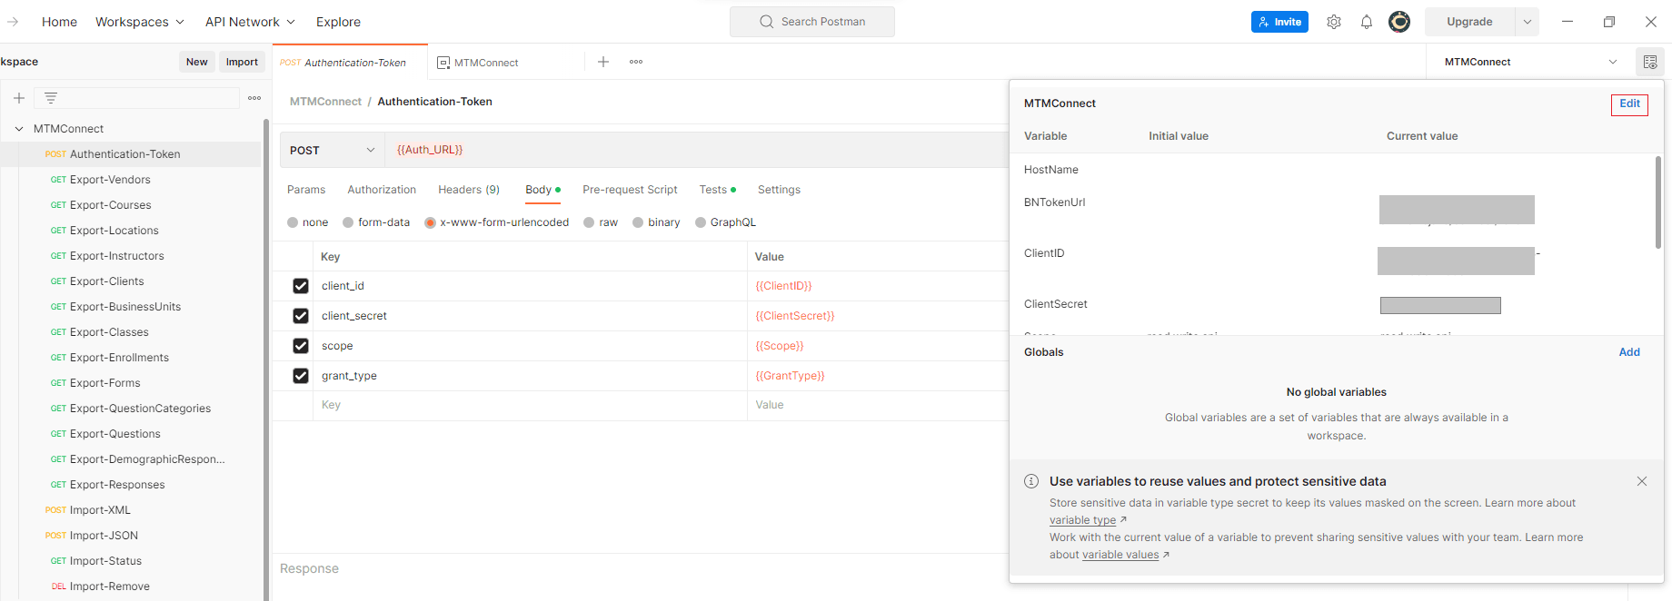Screen dimensions: 1672x601
Task: Open the user avatar menu
Action: (x=1399, y=22)
